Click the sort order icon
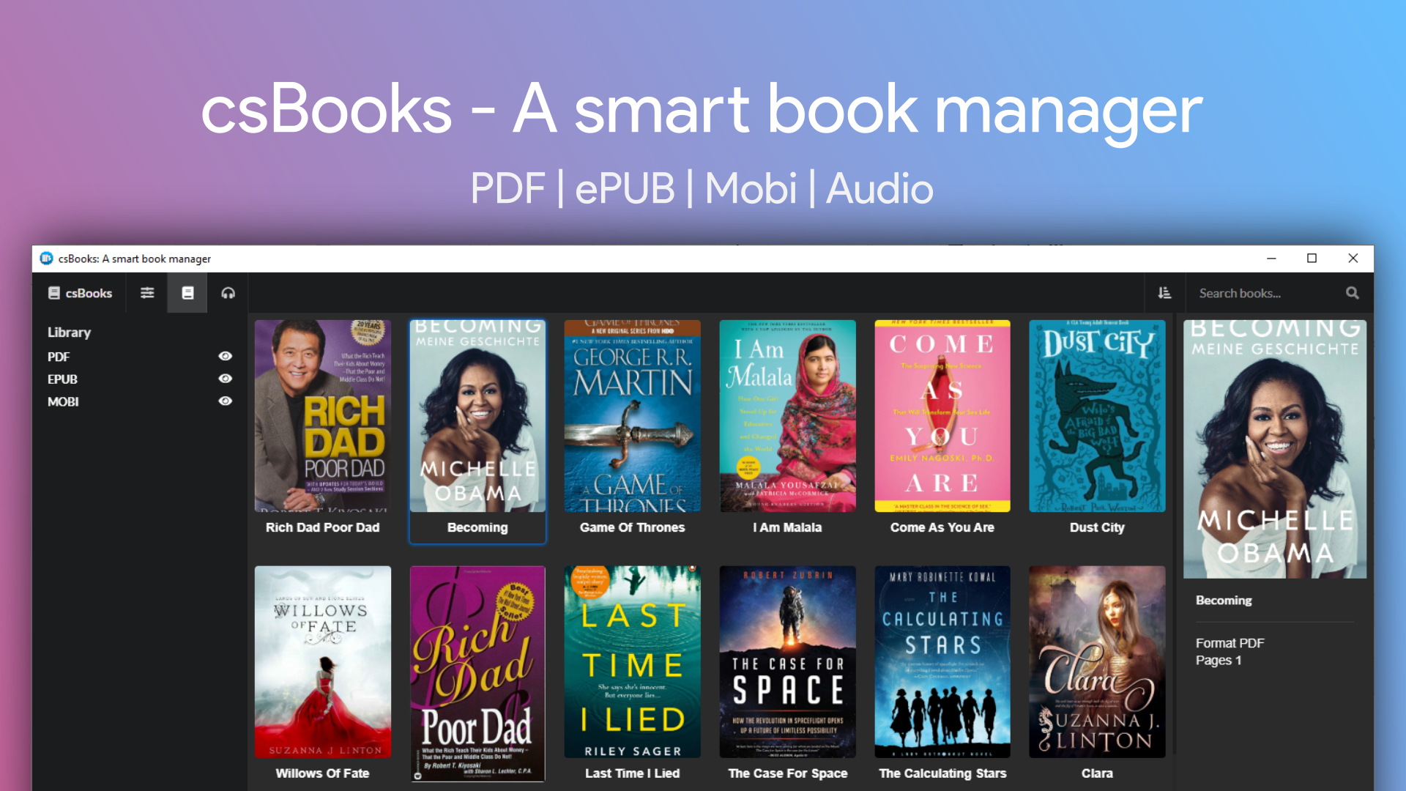 point(1164,293)
